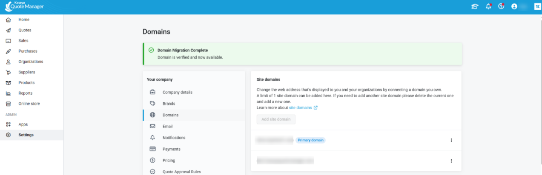Screen dimensions: 542x175
Task: Switch to the Email settings section
Action: pyautogui.click(x=168, y=126)
